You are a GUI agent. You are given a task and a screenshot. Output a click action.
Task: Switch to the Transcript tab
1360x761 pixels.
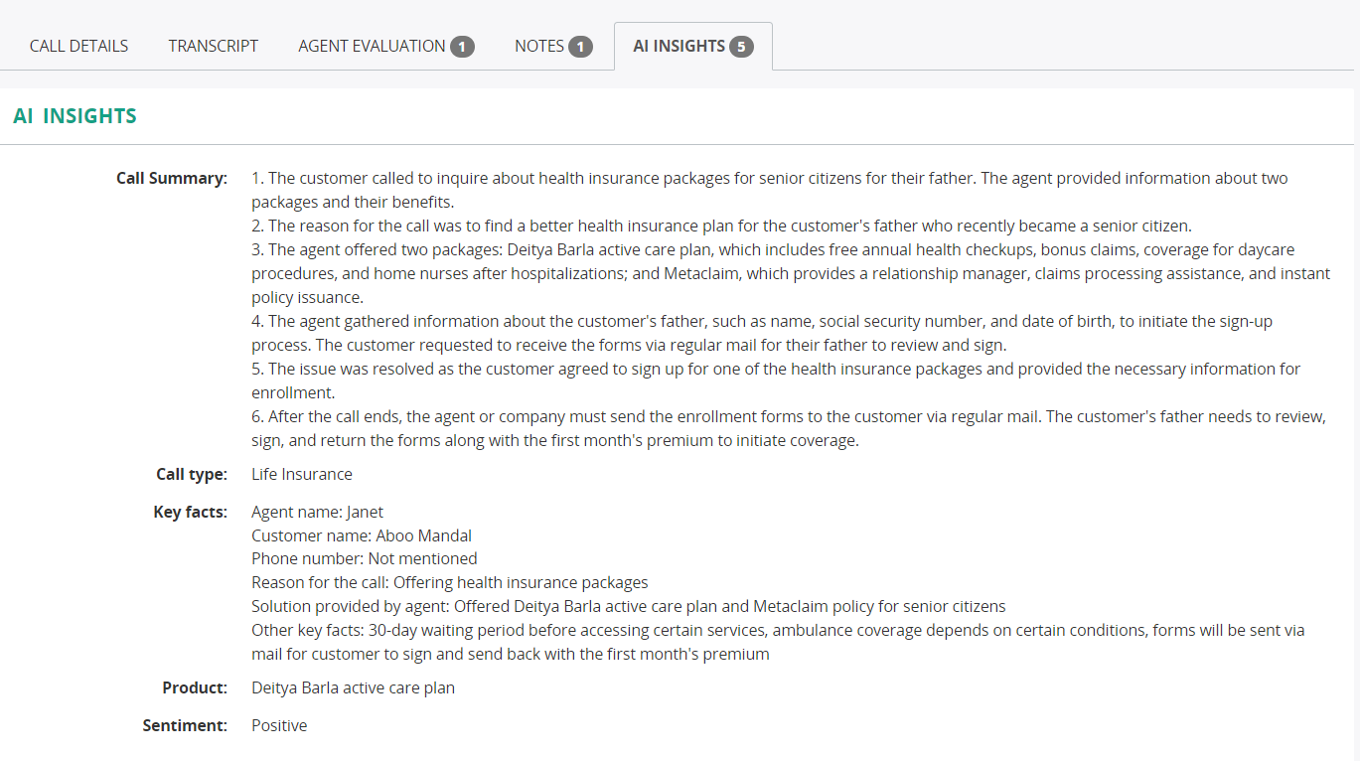point(213,46)
